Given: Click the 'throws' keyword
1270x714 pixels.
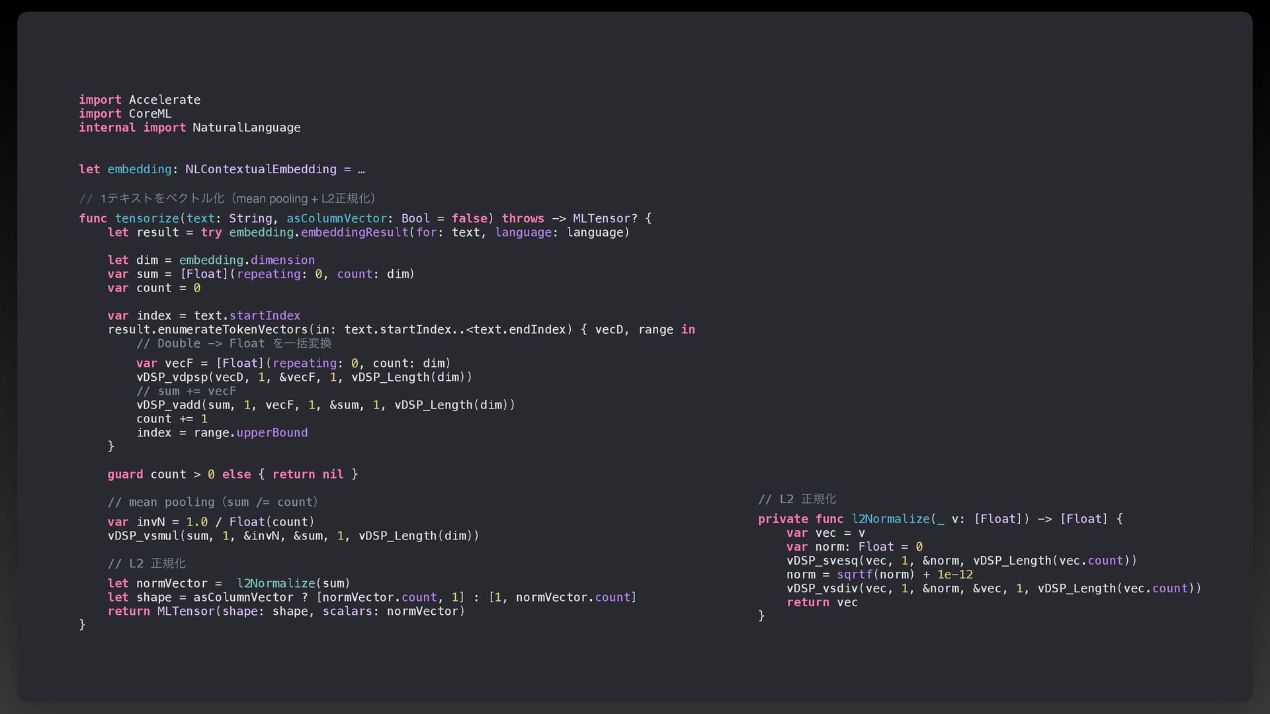Looking at the screenshot, I should (x=523, y=218).
